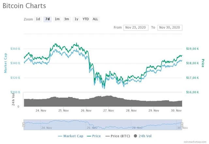Toggle the Price (BTC) legend series

click(x=117, y=136)
